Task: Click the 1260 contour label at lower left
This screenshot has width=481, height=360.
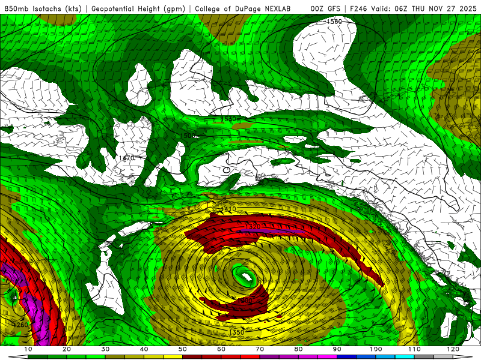Action: [20, 325]
